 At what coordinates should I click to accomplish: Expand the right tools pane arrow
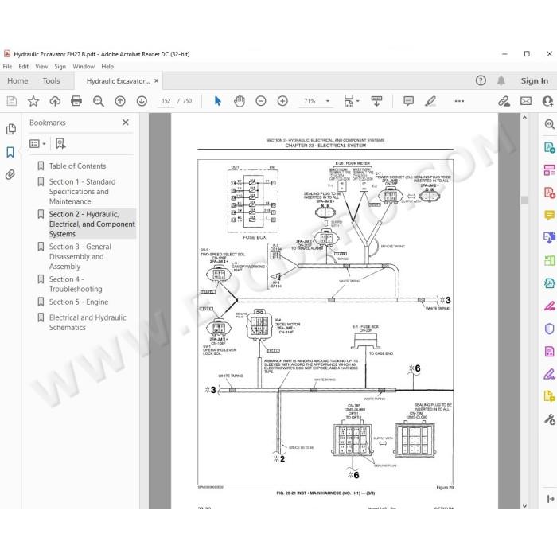551,499
